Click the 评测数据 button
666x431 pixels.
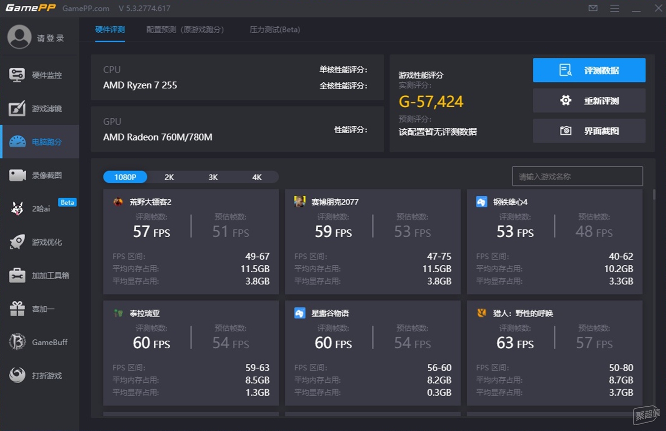589,70
